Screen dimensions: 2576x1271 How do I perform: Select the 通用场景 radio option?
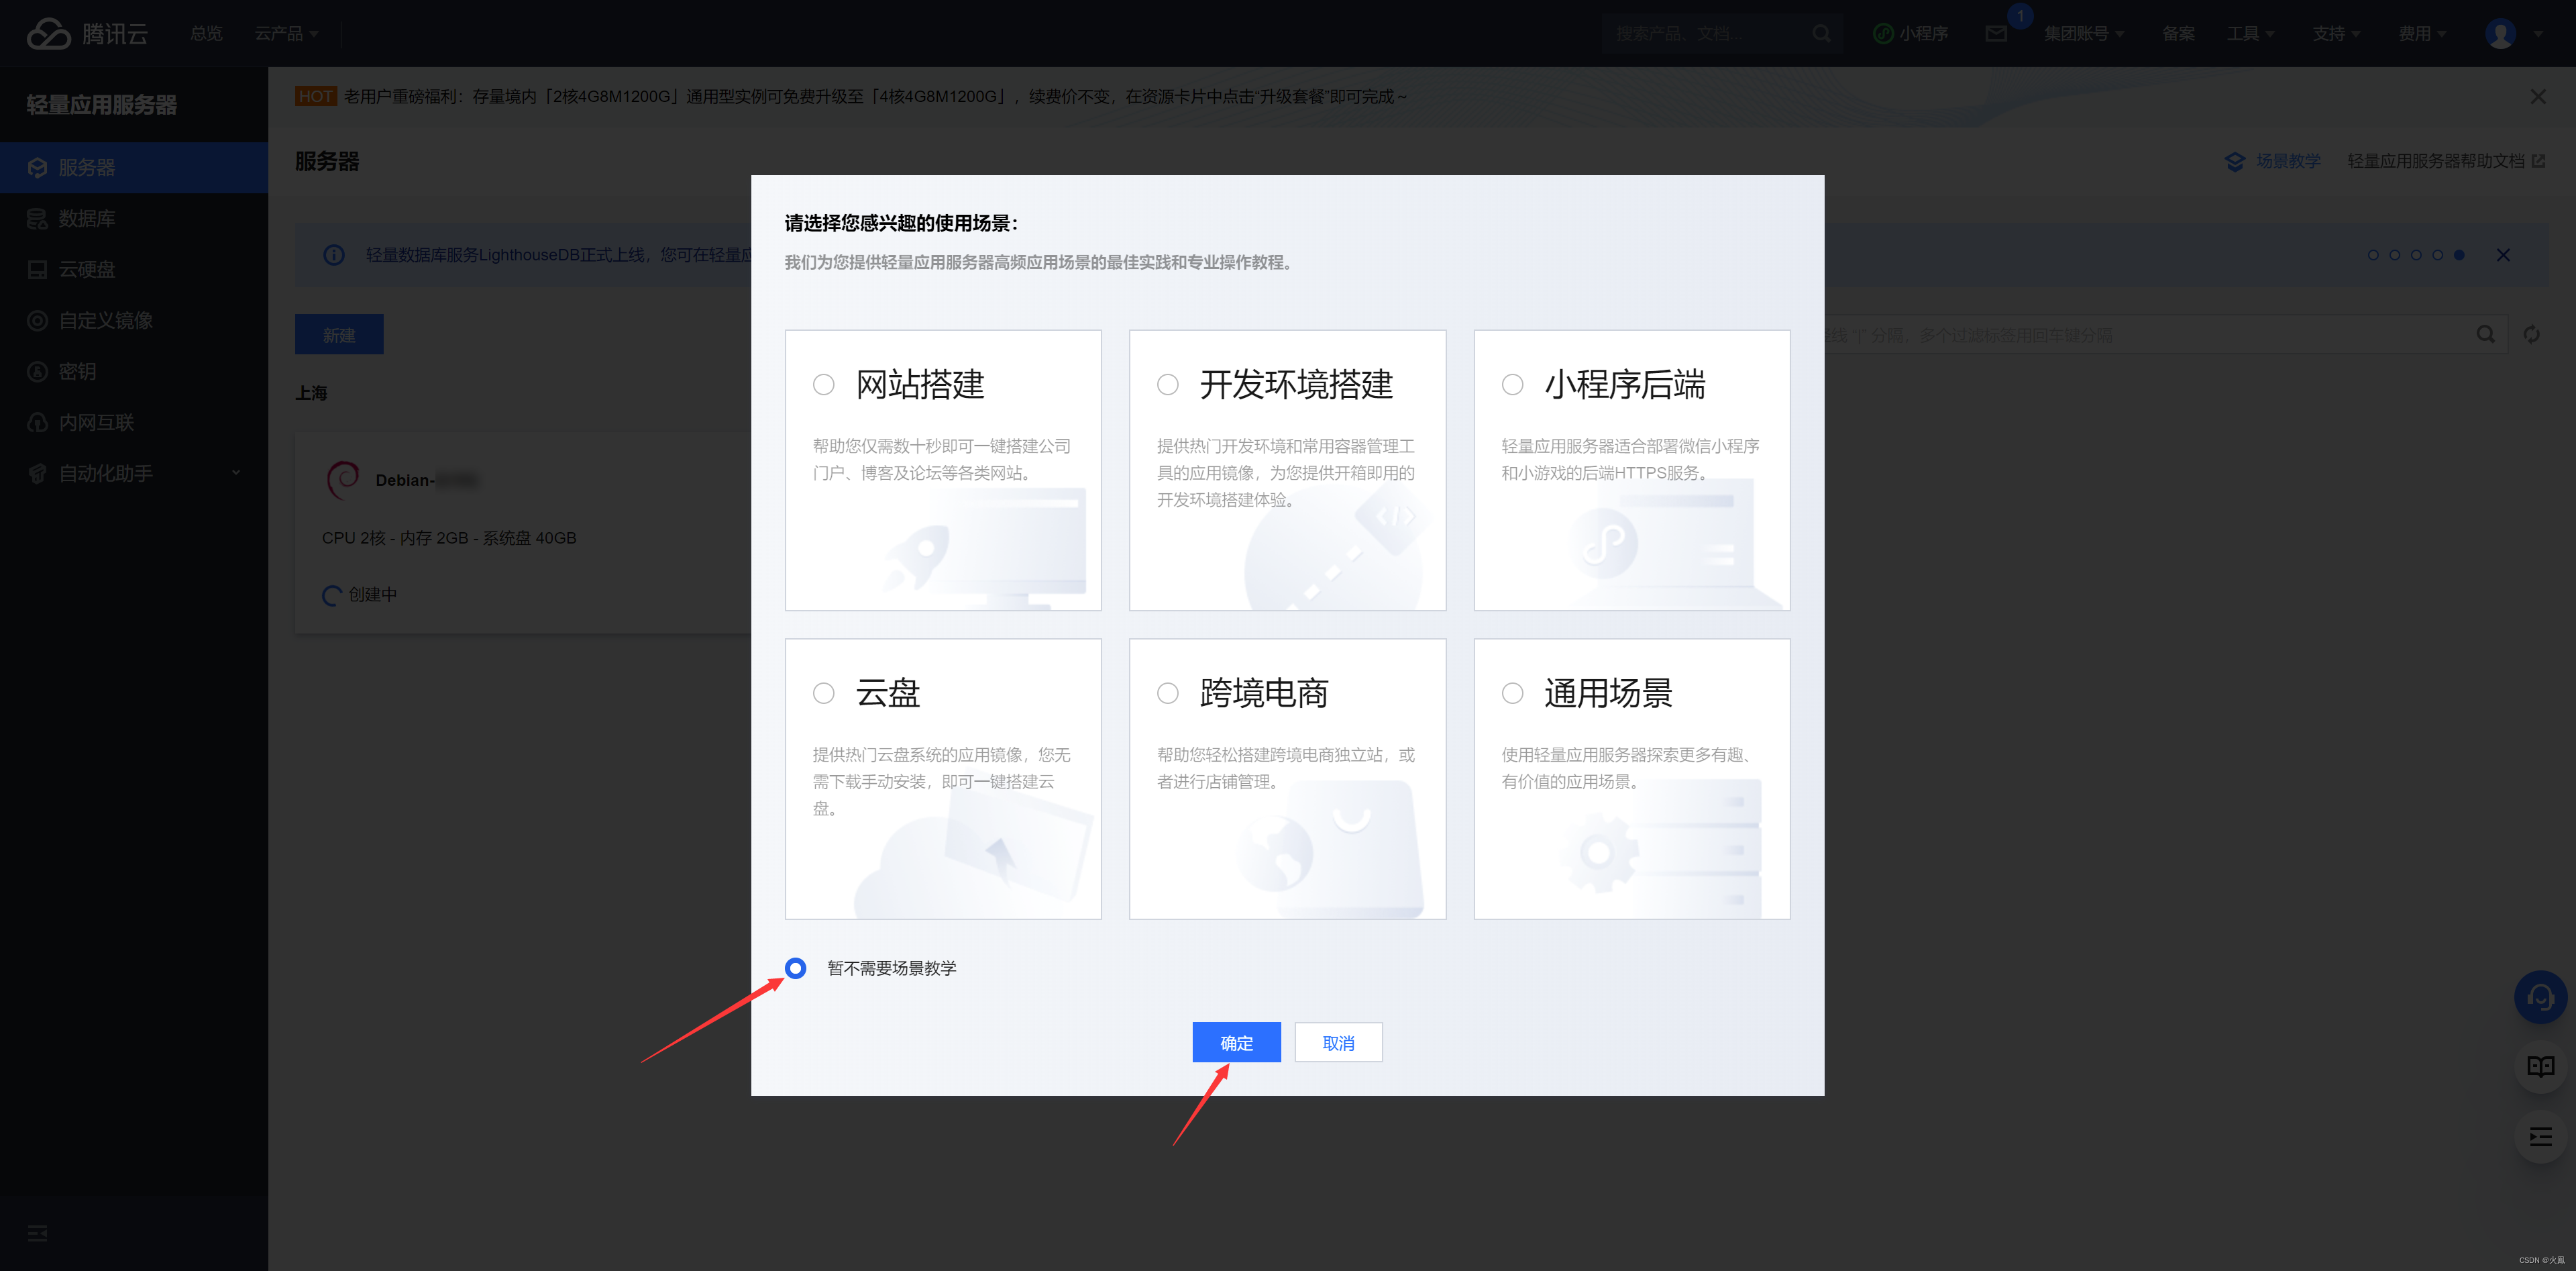(x=1512, y=693)
